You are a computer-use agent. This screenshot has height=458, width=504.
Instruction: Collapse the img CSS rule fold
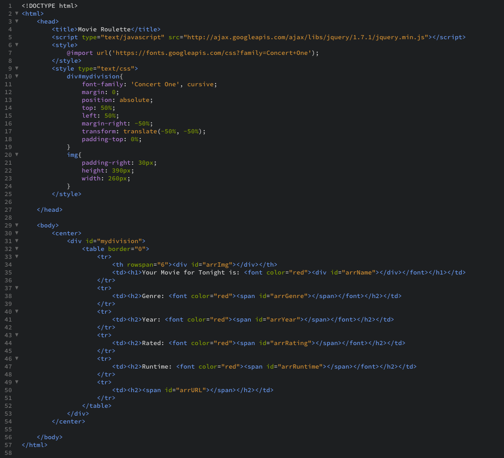click(16, 155)
